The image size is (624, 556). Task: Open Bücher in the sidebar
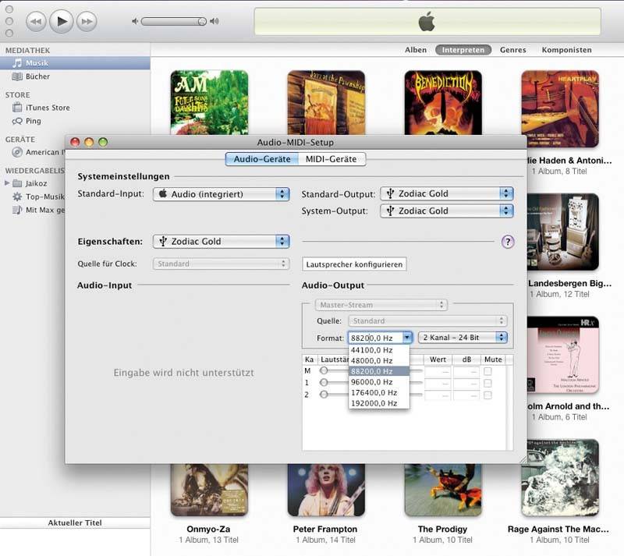[37, 76]
